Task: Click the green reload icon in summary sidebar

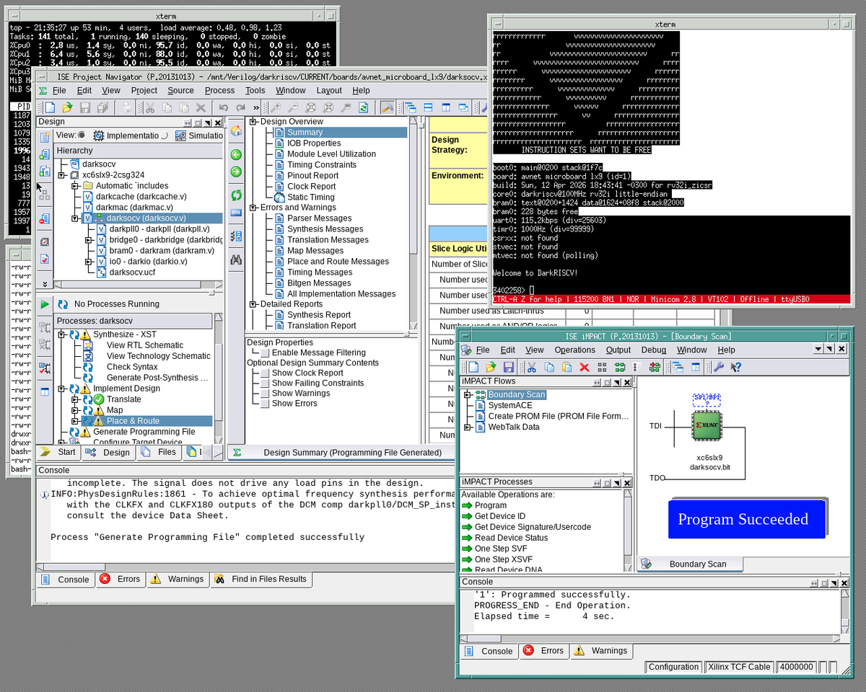Action: click(x=236, y=195)
